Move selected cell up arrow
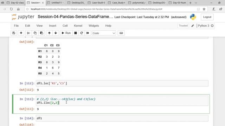 (49, 33)
